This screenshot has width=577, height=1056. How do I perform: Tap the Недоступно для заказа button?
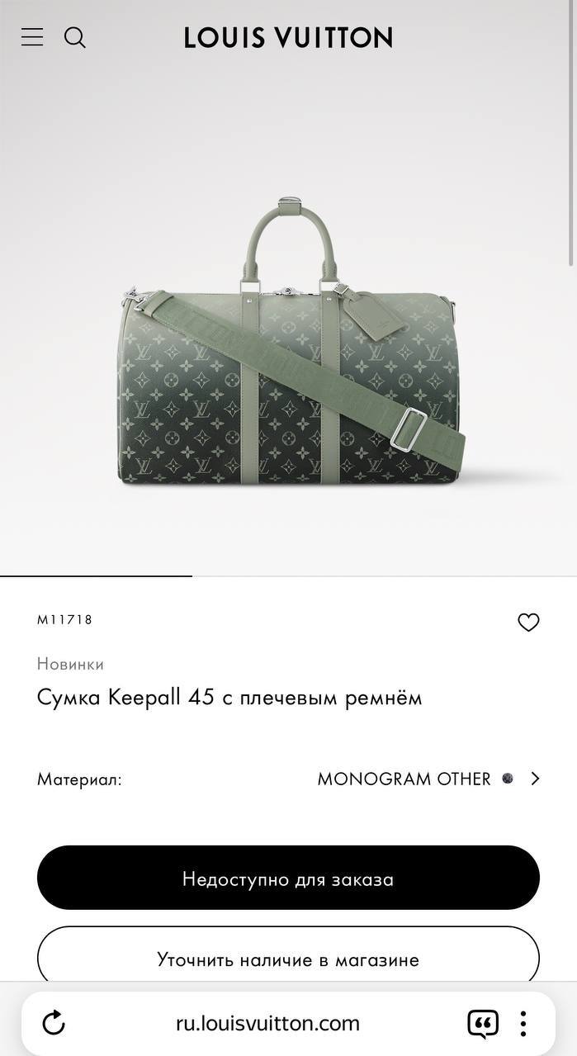click(x=288, y=878)
